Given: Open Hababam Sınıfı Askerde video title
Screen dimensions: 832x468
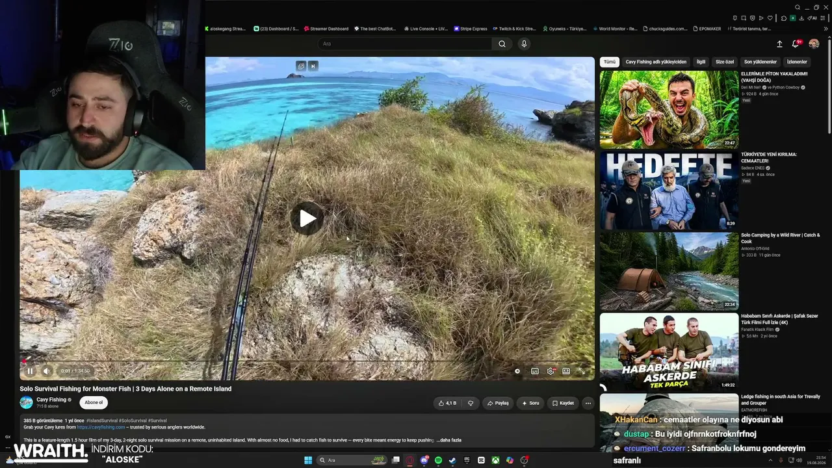Looking at the screenshot, I should click(x=779, y=319).
